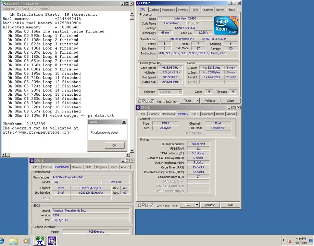The width and height of the screenshot is (314, 246).
Task: Click OK in the Finish dialog
Action: pos(114,145)
